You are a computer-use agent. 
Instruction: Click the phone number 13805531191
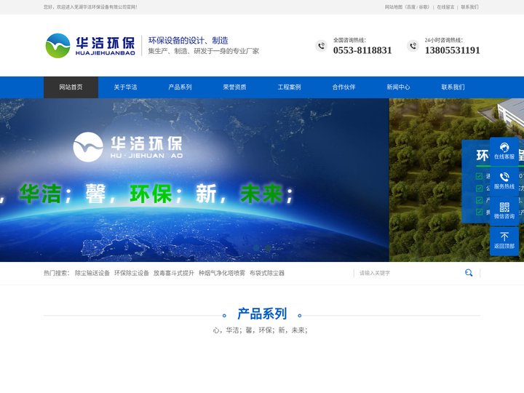pyautogui.click(x=453, y=50)
